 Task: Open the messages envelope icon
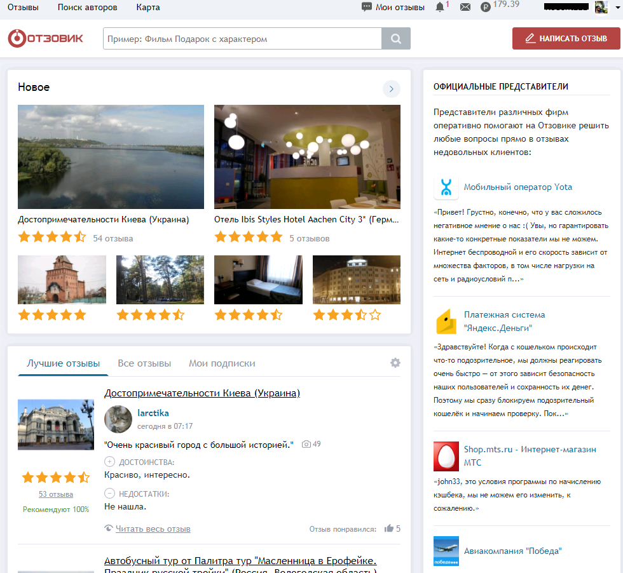click(465, 7)
